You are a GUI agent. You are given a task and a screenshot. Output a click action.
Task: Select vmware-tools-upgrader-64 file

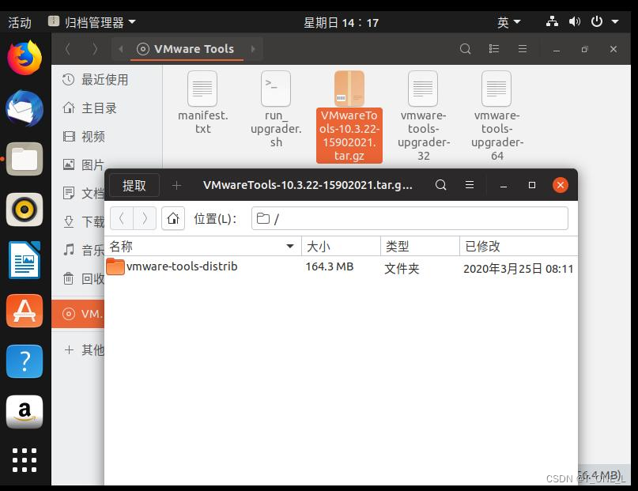coord(496,116)
